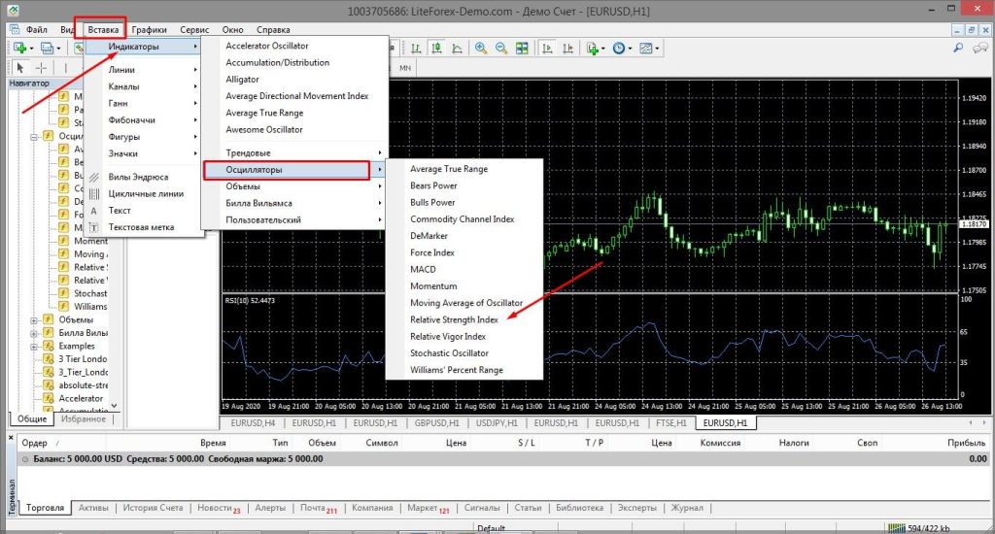Image resolution: width=995 pixels, height=534 pixels.
Task: Click the search magnifier in the toolbar
Action: click(x=959, y=48)
